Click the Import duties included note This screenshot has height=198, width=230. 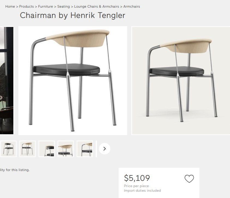pyautogui.click(x=142, y=191)
